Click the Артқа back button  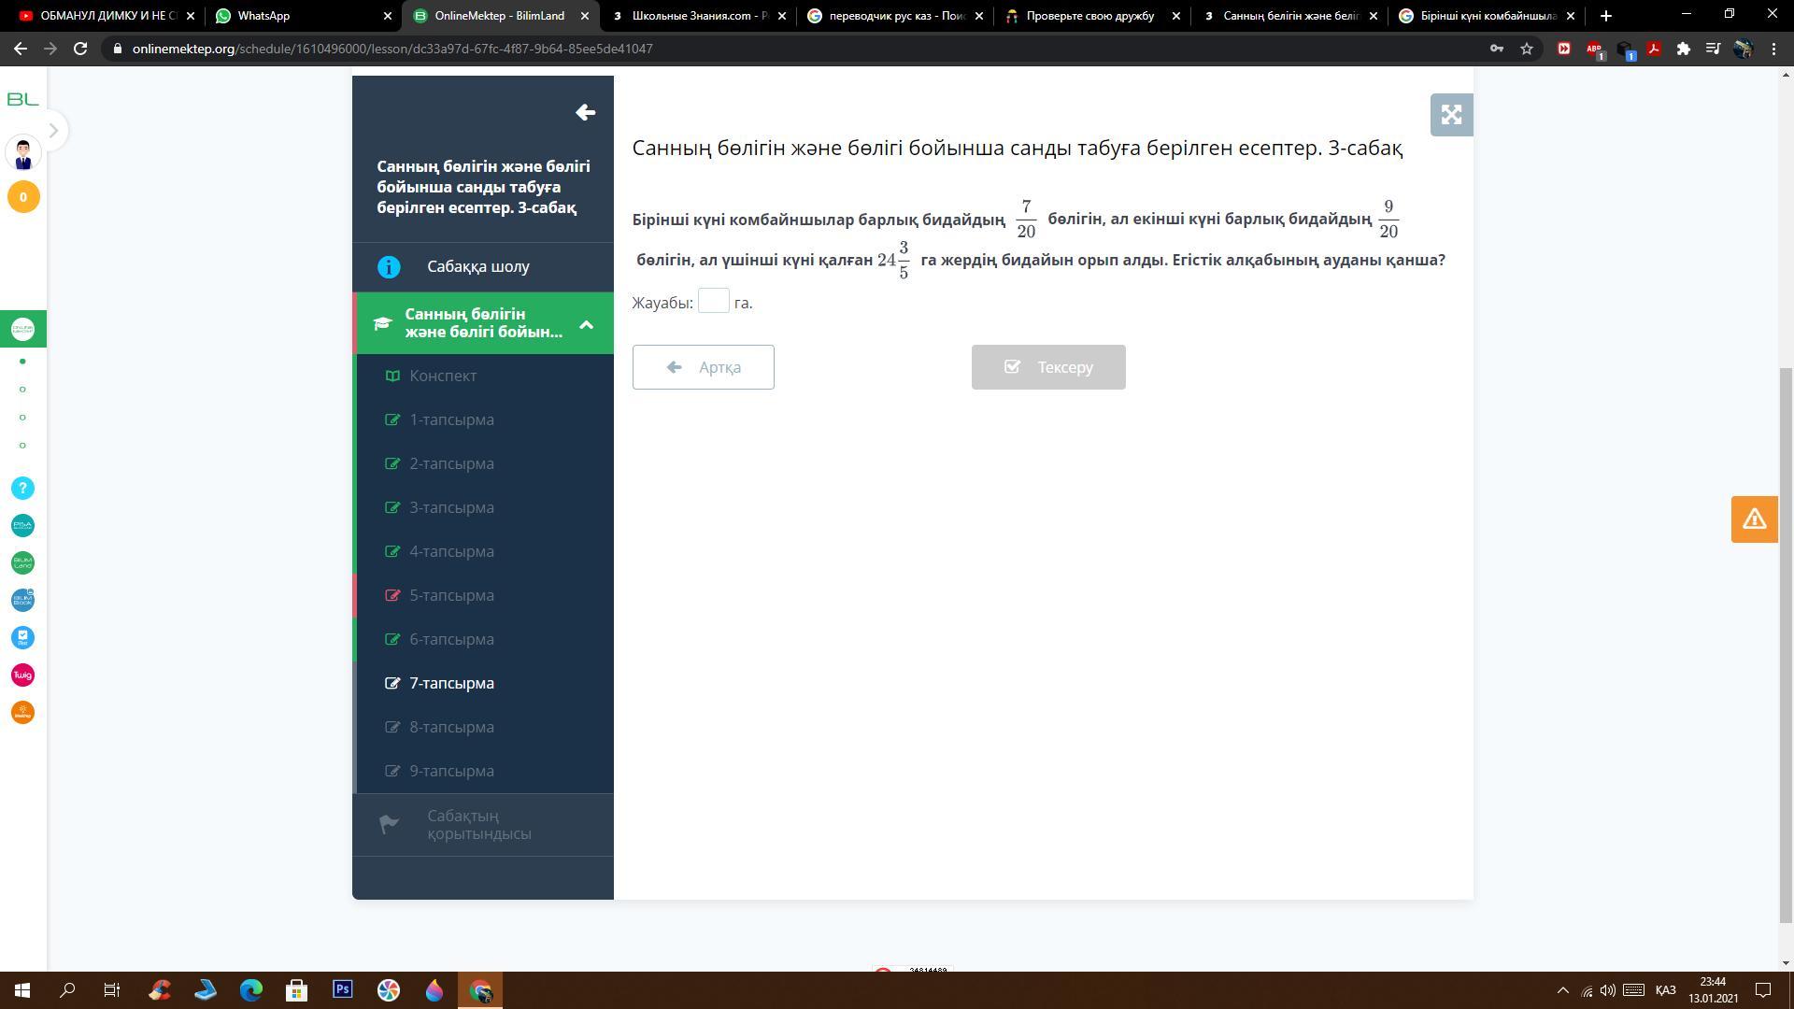pyautogui.click(x=703, y=367)
